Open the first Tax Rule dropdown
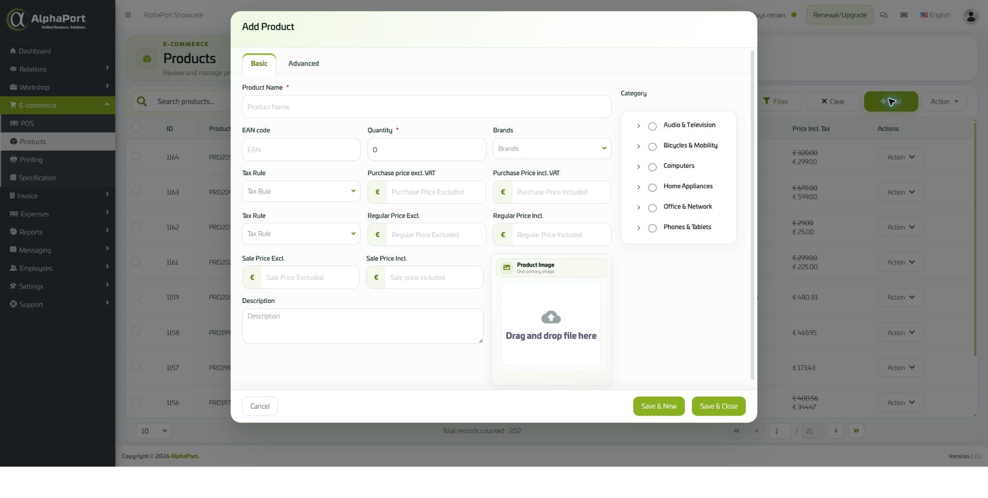The width and height of the screenshot is (988, 498). click(301, 191)
